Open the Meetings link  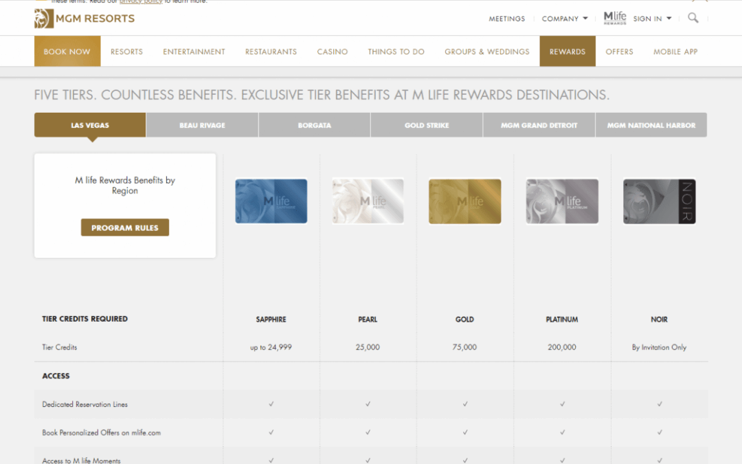pyautogui.click(x=506, y=19)
